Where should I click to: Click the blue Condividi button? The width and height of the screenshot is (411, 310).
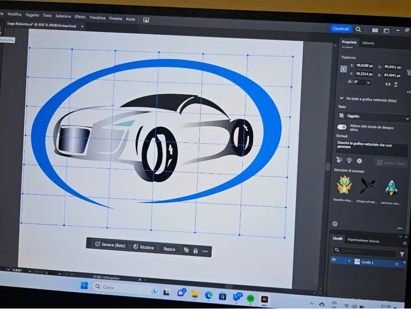pyautogui.click(x=341, y=29)
